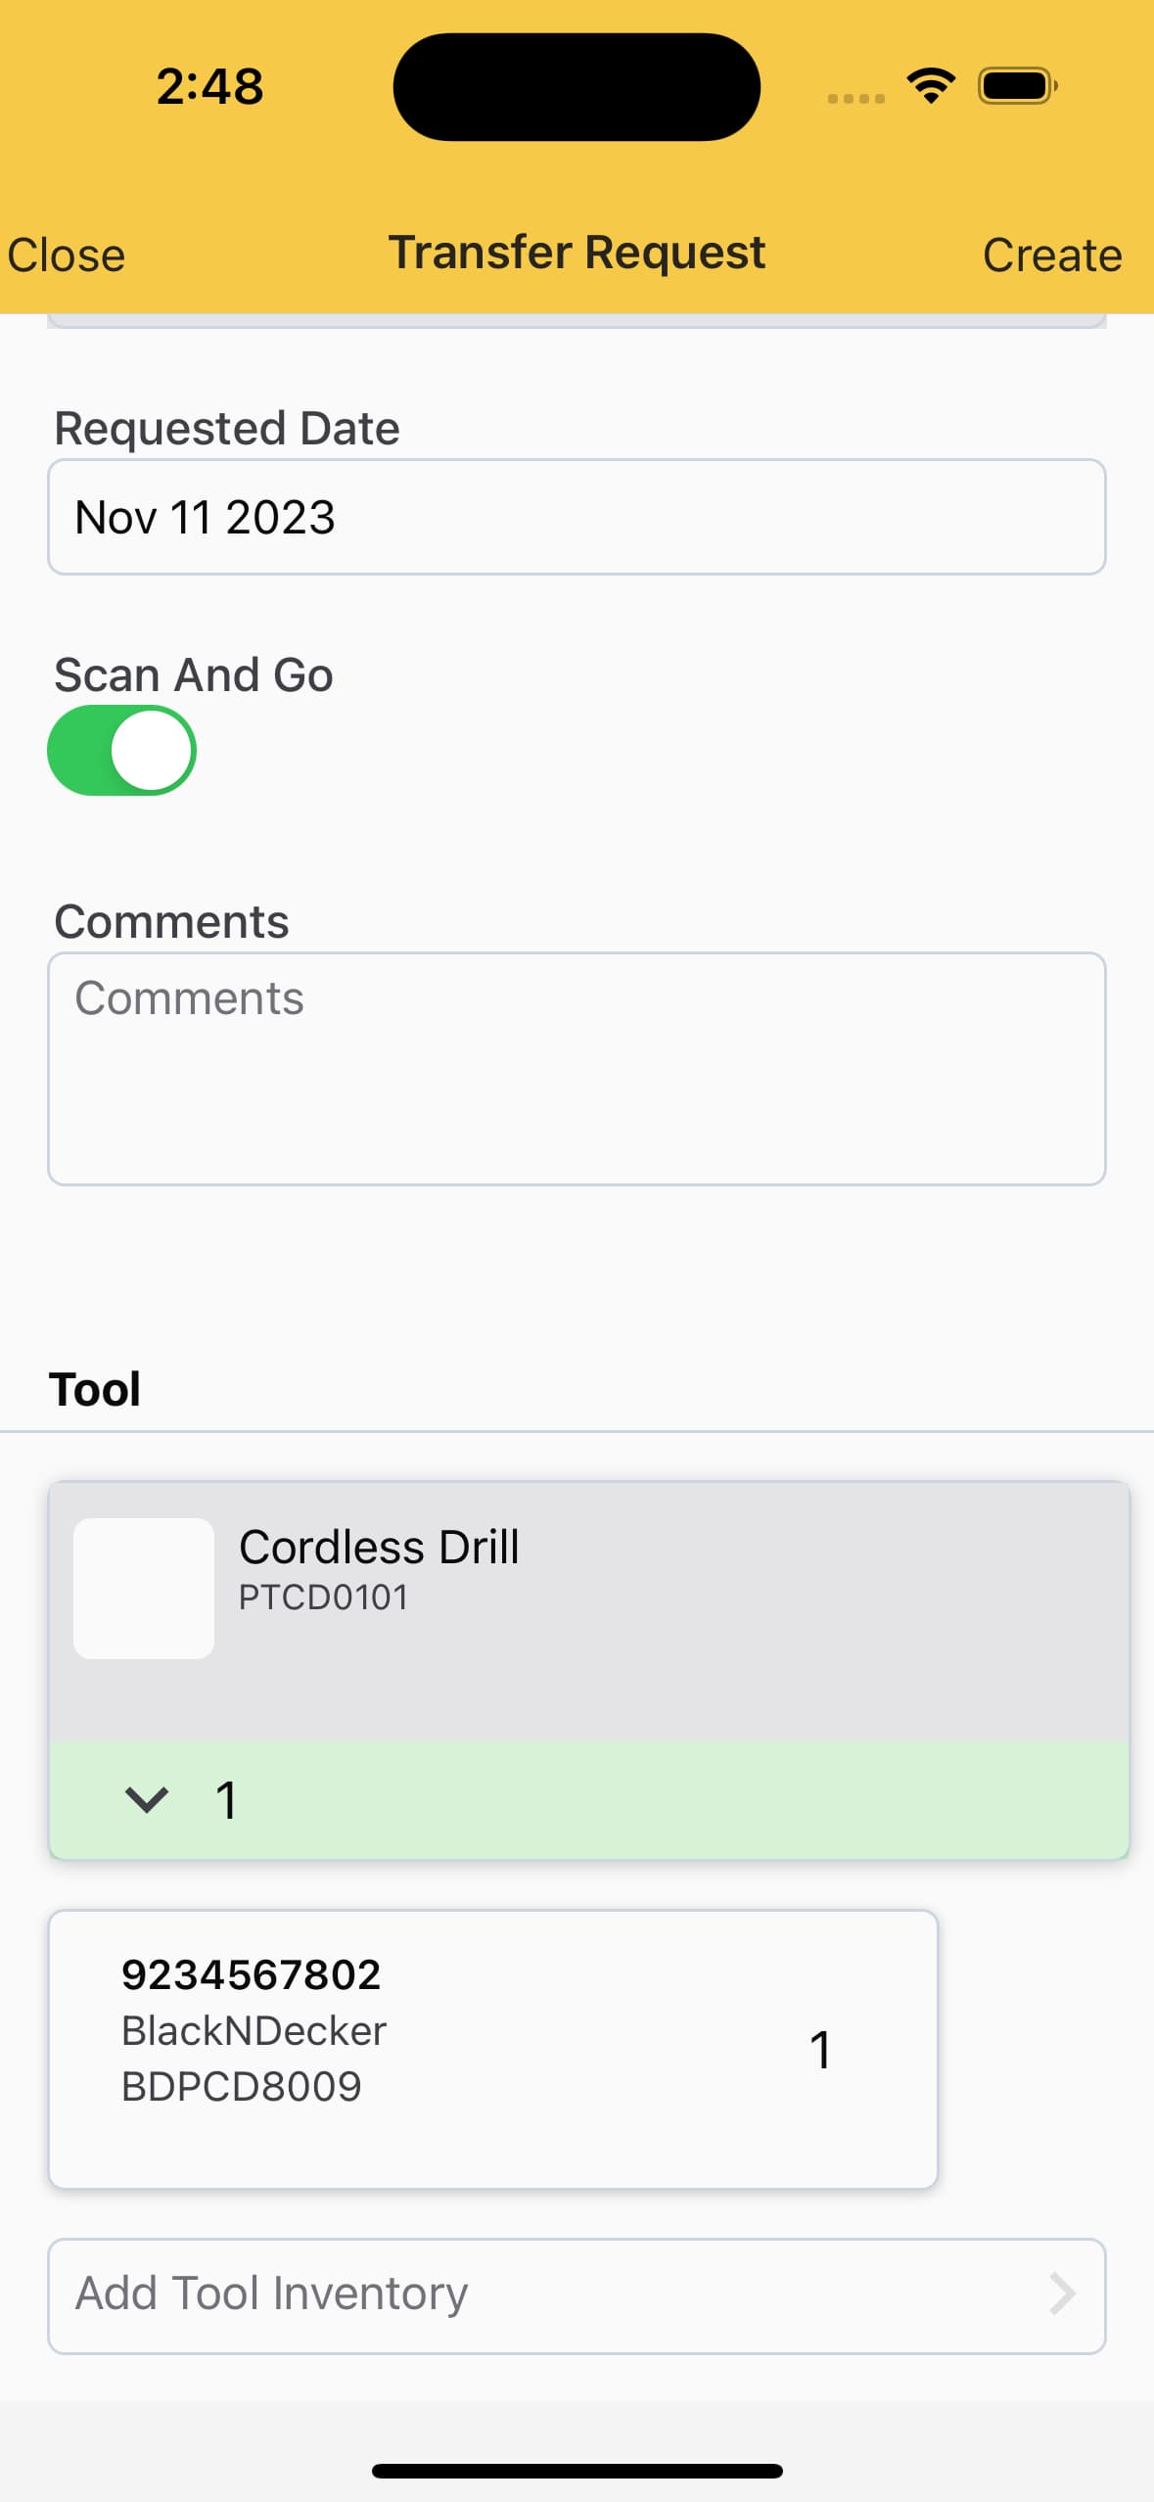Tap the 2:48 clock in status bar
Screen dimensions: 1154x2502
[x=209, y=86]
